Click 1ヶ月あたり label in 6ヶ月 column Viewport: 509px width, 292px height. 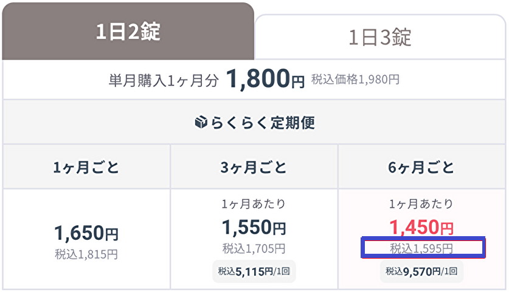(x=421, y=204)
